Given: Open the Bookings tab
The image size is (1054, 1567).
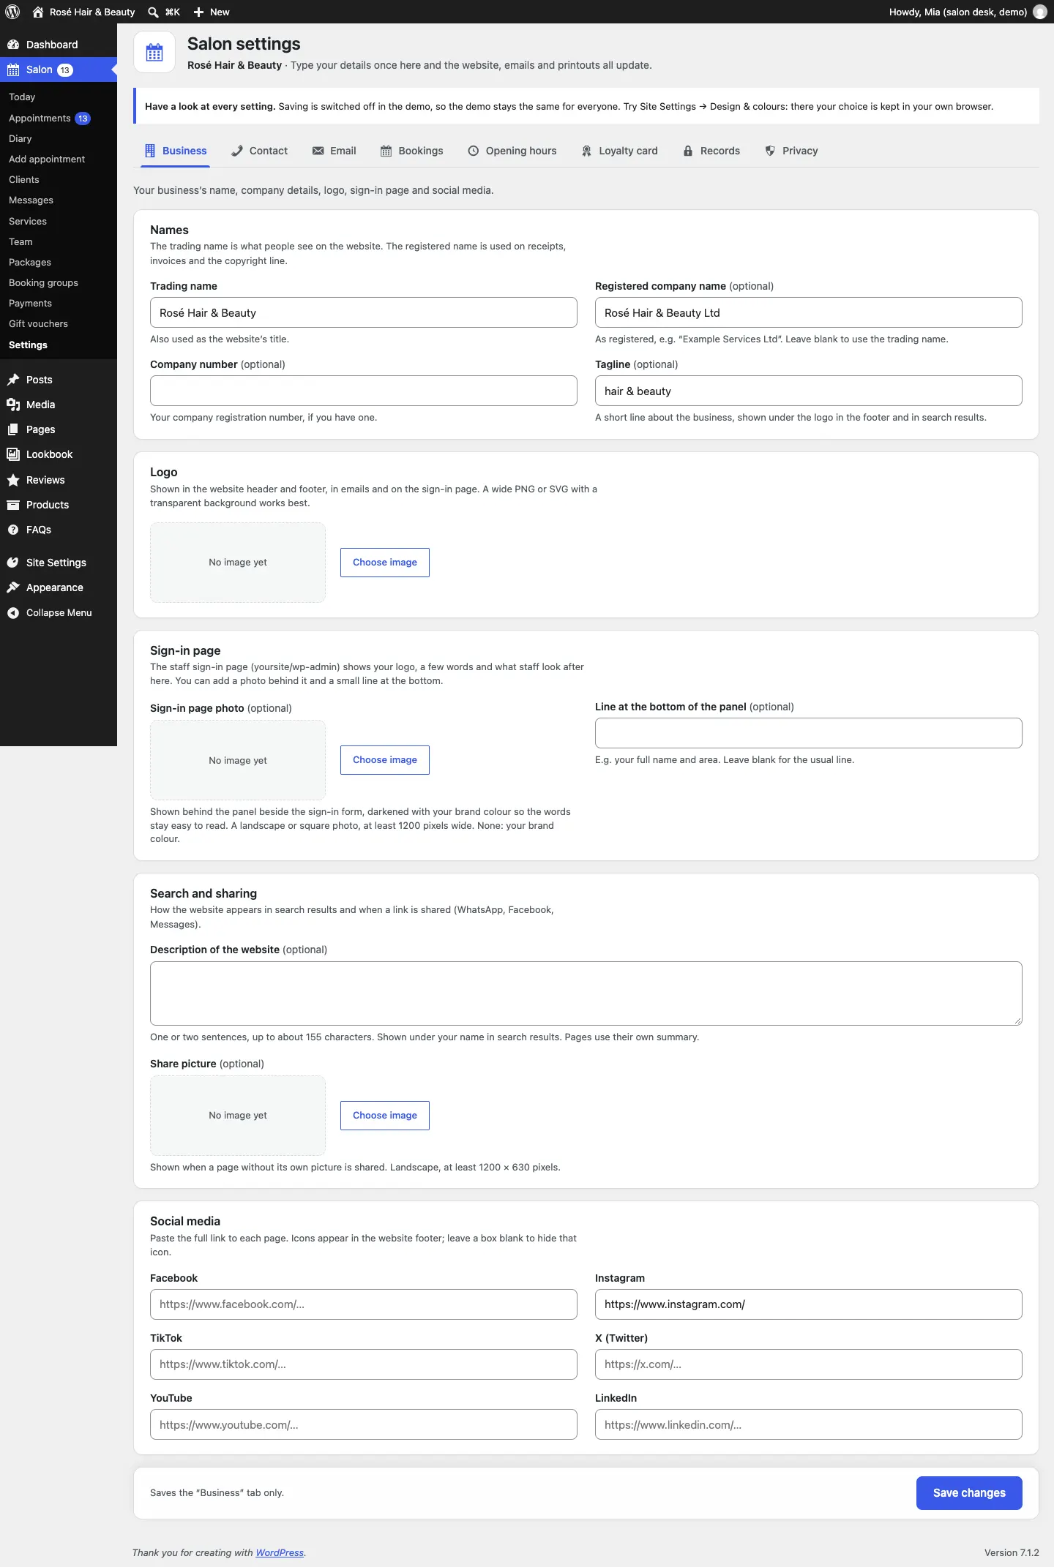Looking at the screenshot, I should (x=411, y=151).
